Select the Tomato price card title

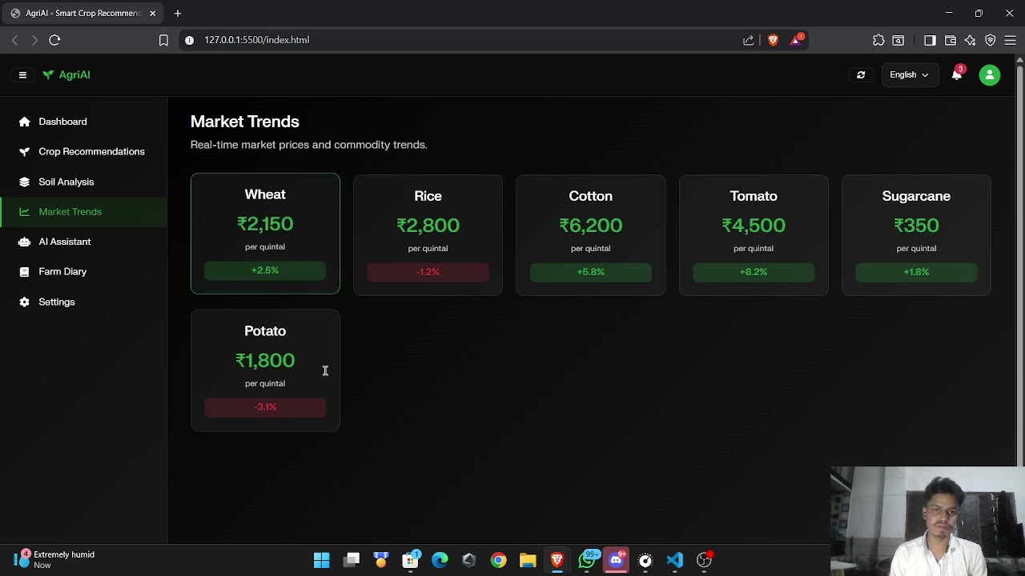754,196
